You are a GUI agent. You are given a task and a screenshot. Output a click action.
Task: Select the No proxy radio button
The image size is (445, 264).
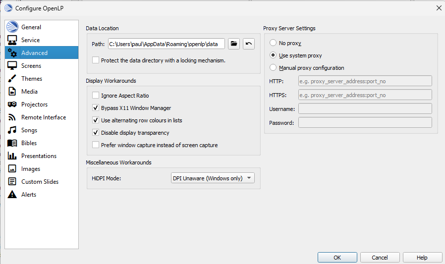click(x=273, y=43)
